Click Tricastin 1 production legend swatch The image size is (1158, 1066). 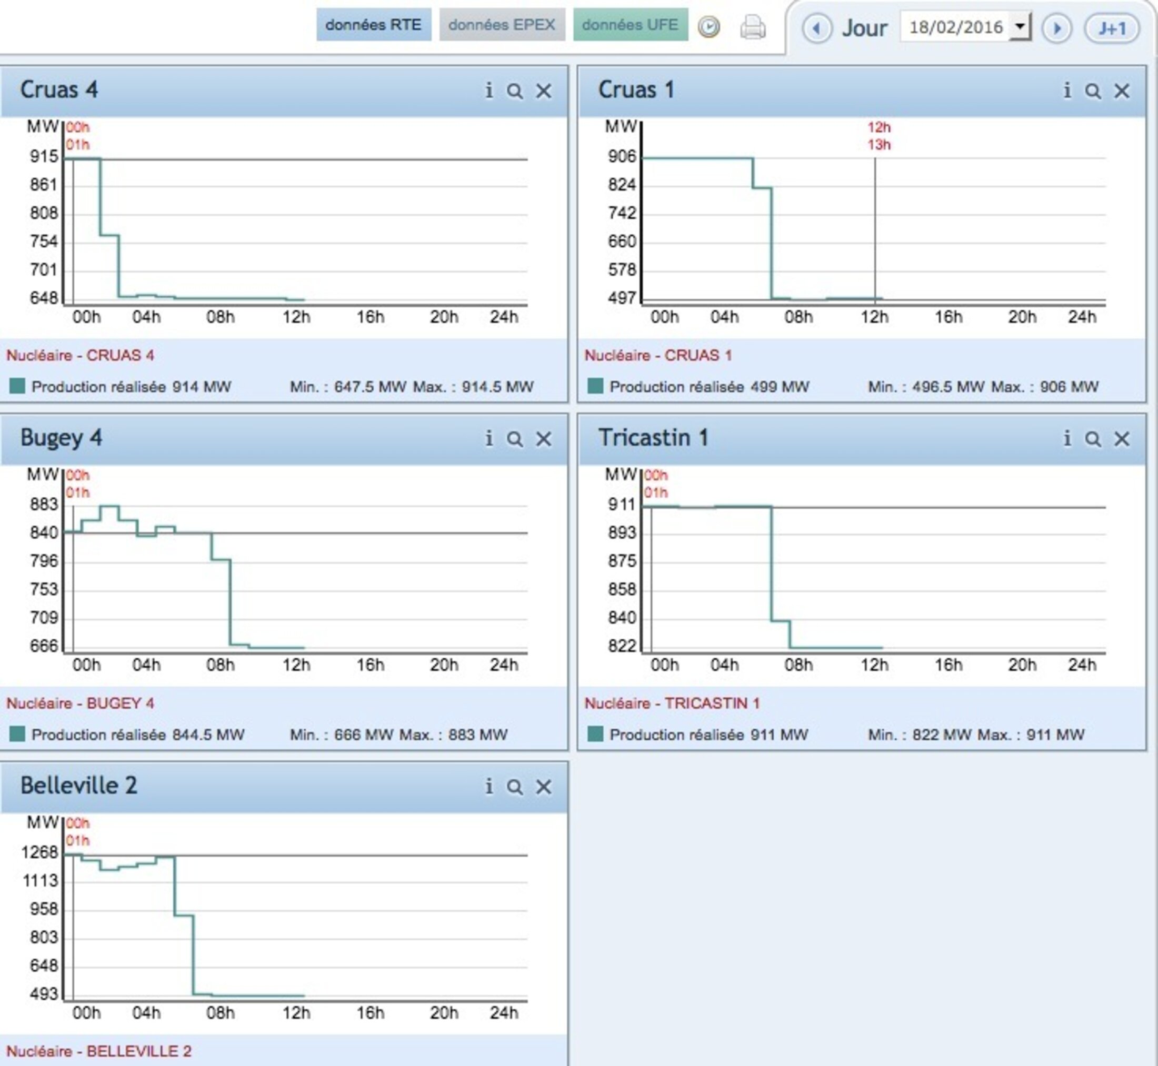pyautogui.click(x=595, y=734)
